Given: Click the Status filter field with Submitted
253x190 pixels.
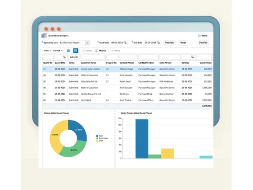Looking at the screenshot, I should coord(74,57).
